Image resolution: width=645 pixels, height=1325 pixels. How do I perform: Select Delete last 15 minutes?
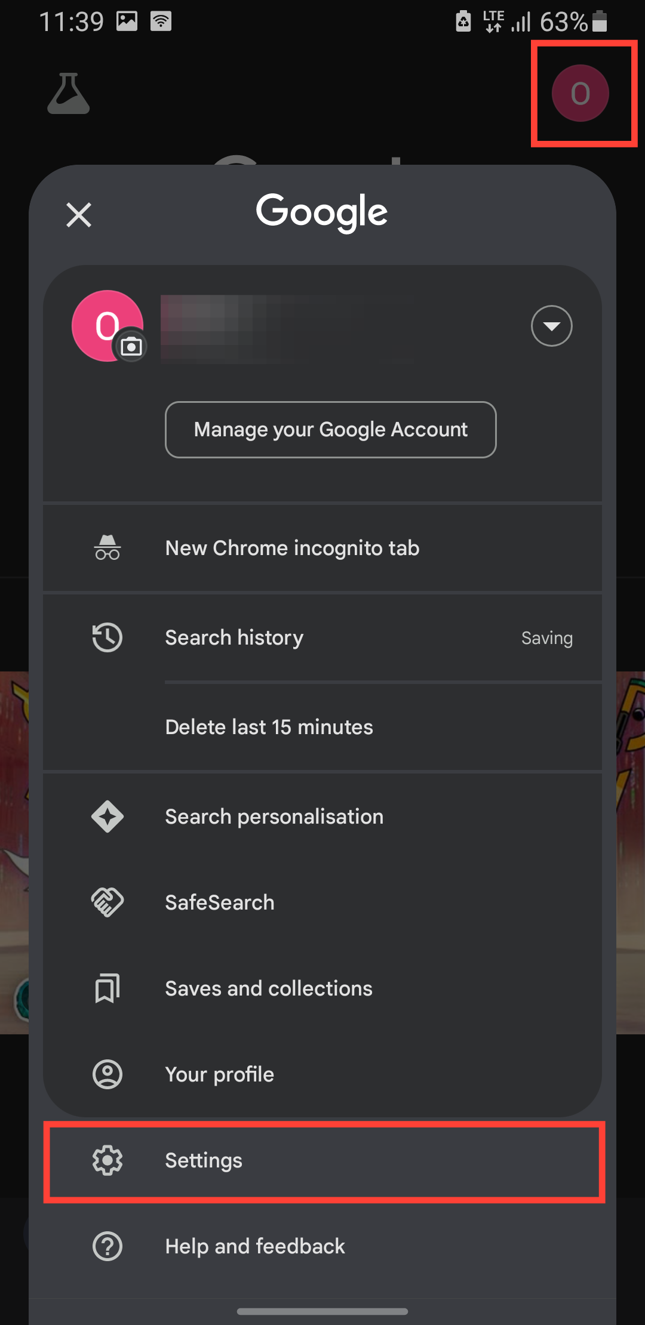tap(269, 727)
